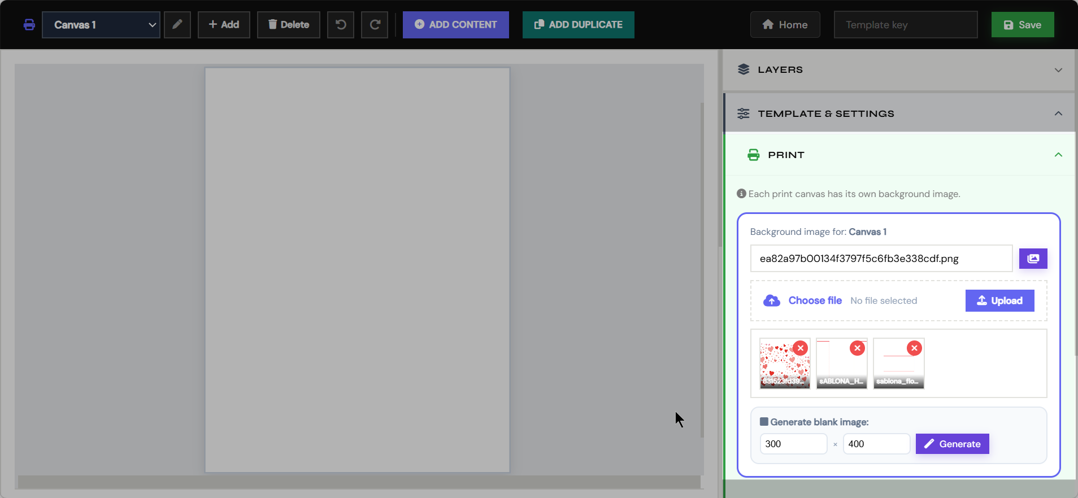Click the ADD CONTENT button

(x=456, y=25)
